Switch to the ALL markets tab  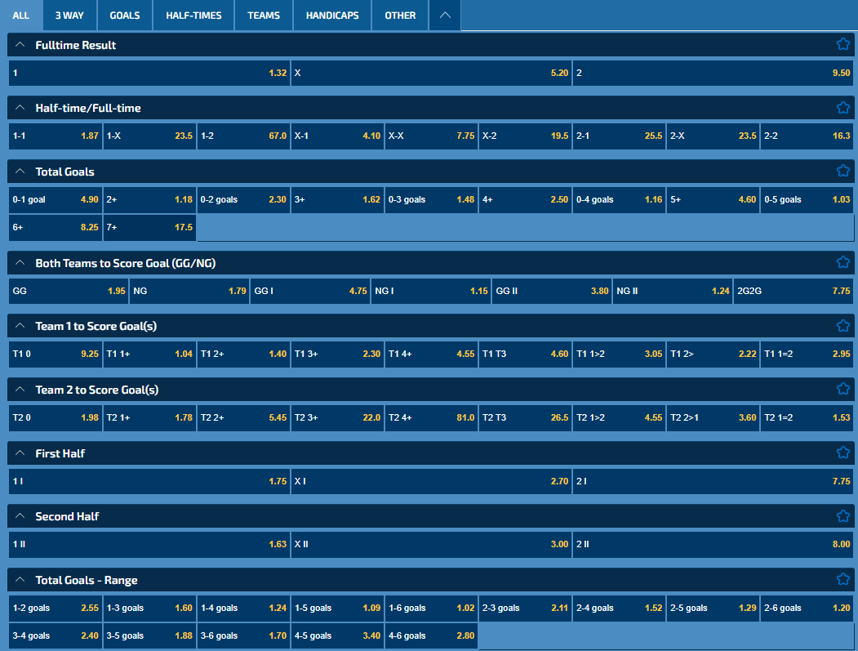click(20, 16)
